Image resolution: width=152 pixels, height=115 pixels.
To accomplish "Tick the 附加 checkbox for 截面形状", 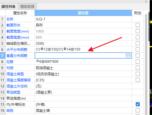I will (138, 25).
